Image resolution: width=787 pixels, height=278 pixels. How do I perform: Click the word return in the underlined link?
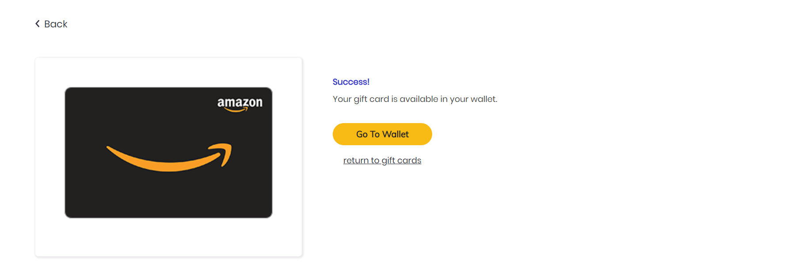tap(356, 161)
